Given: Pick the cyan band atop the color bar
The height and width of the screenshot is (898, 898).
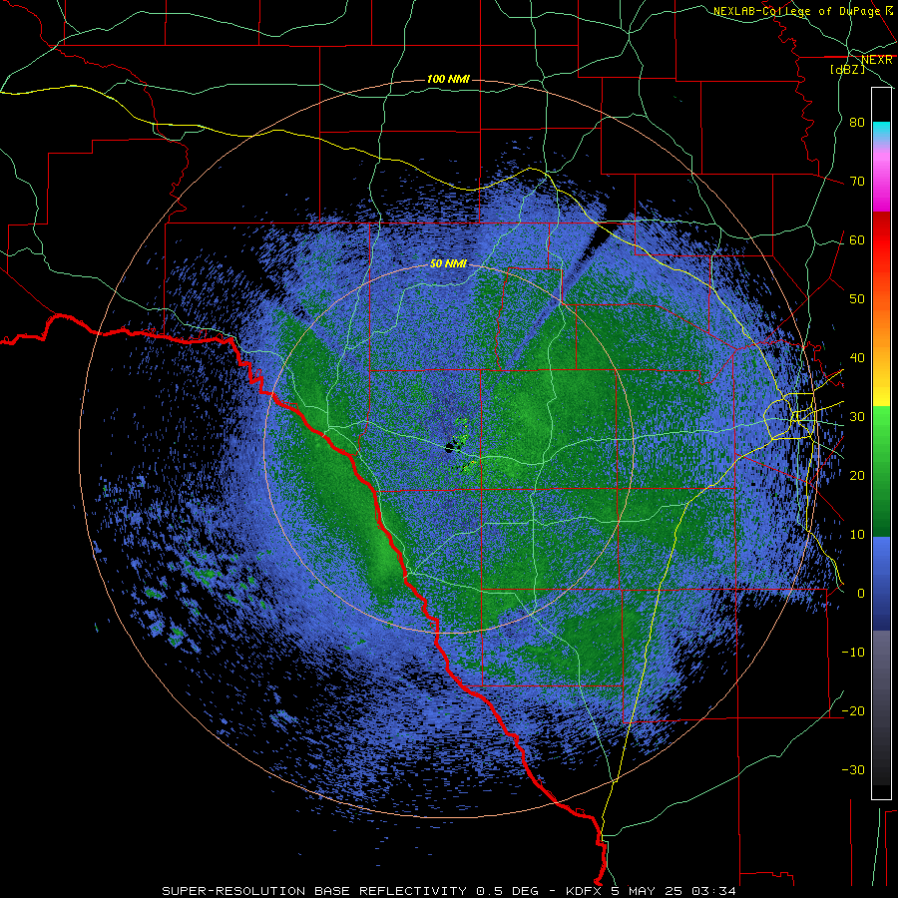Looking at the screenshot, I should [881, 131].
